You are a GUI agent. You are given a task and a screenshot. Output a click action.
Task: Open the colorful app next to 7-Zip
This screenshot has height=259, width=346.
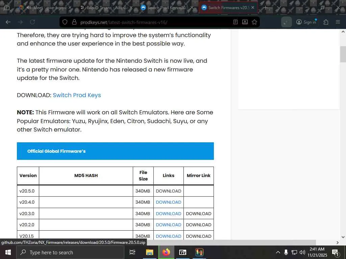click(199, 252)
